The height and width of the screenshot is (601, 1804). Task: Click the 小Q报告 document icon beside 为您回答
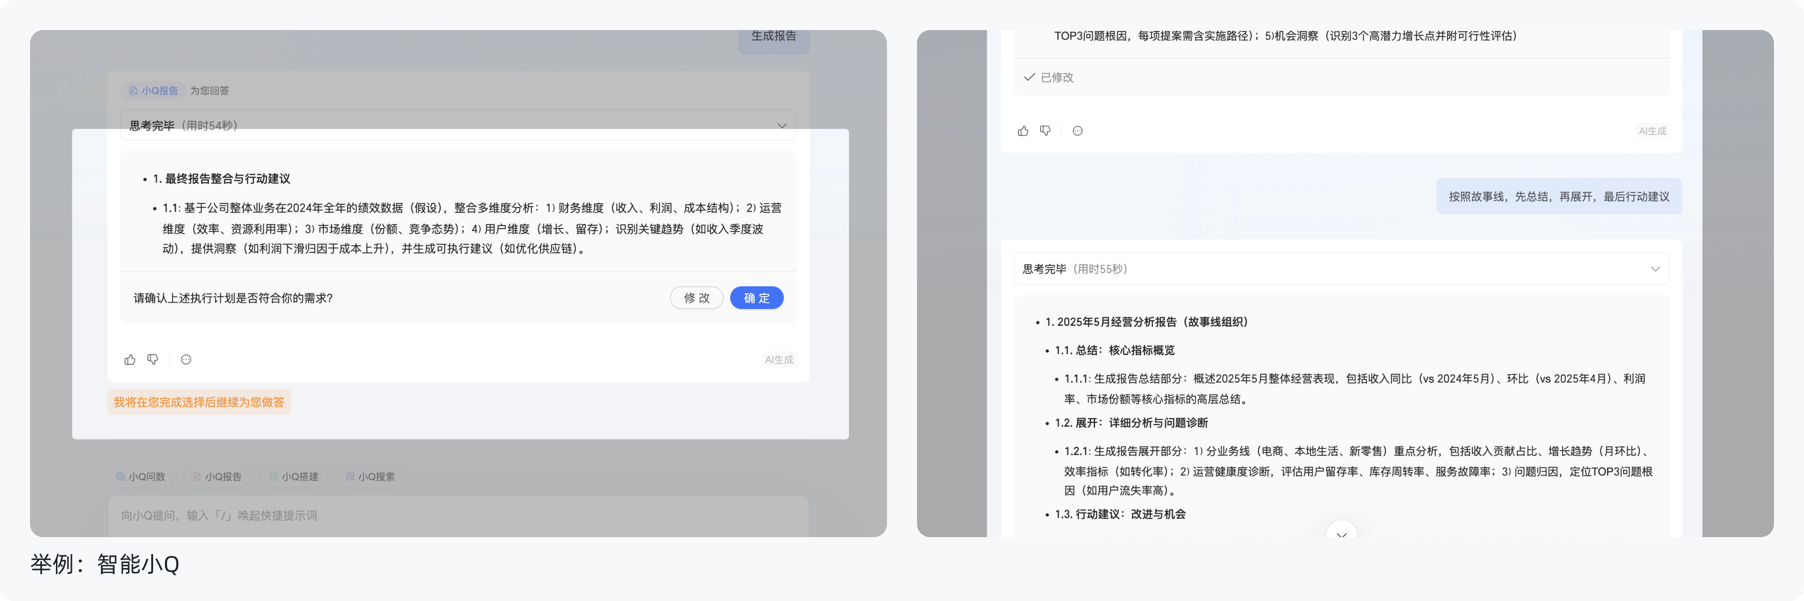[x=133, y=90]
